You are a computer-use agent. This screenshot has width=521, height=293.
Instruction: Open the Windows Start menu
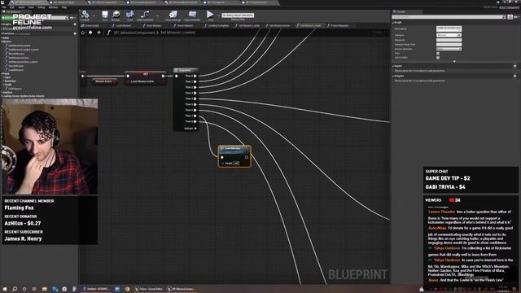5,289
